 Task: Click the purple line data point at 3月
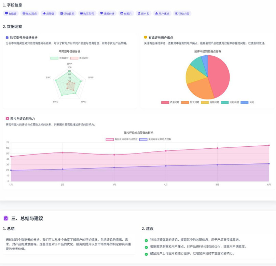[x=114, y=168]
